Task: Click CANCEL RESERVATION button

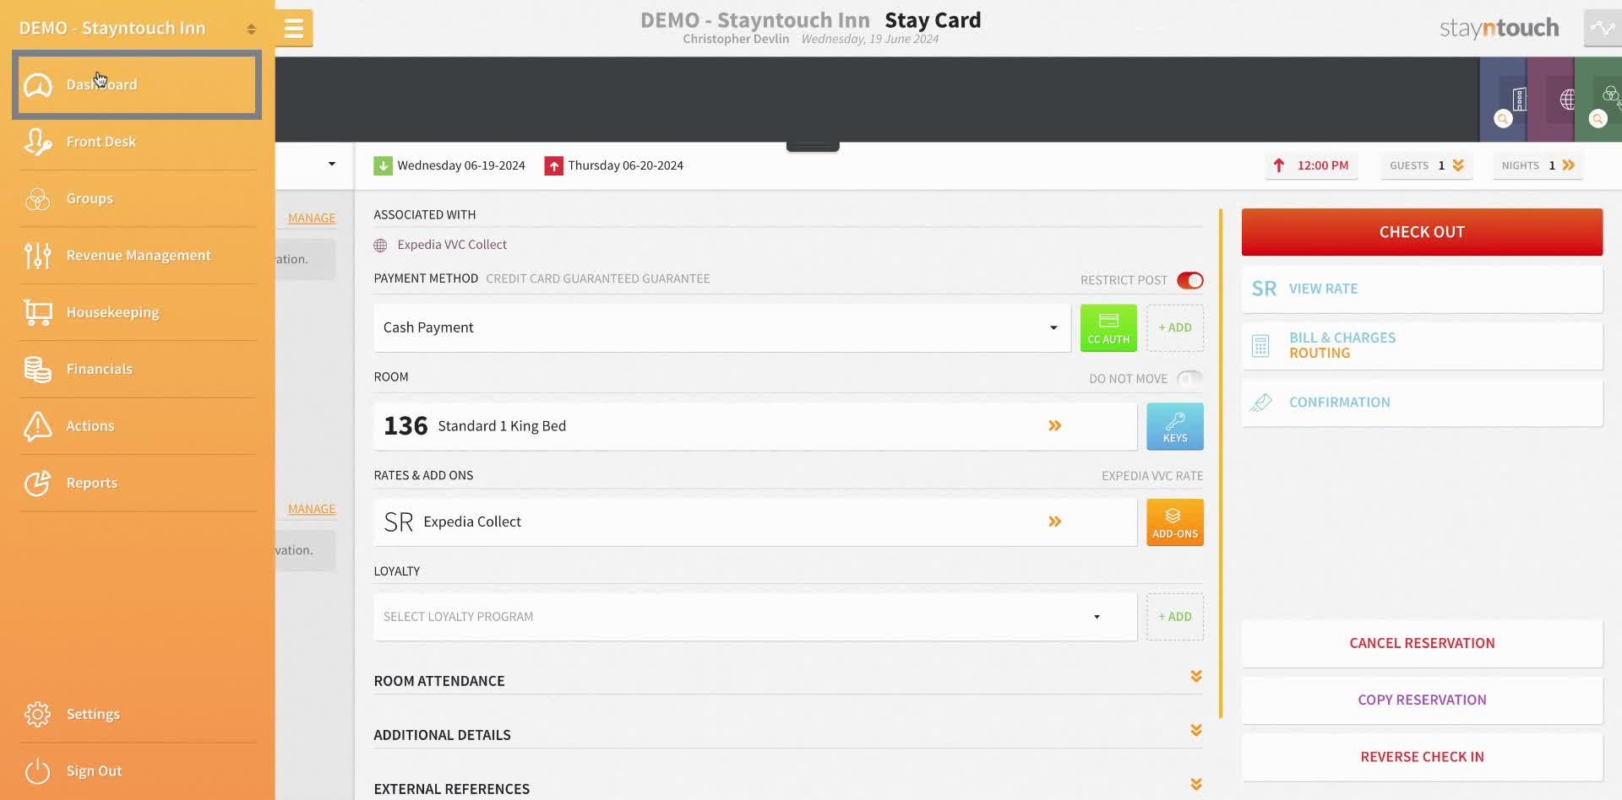Action: point(1422,643)
